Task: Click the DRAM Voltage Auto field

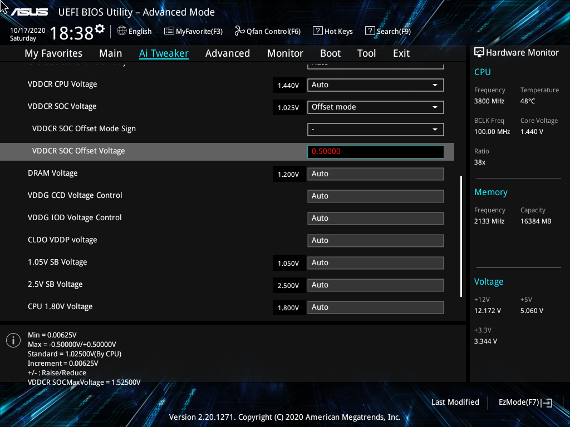Action: pyautogui.click(x=376, y=174)
